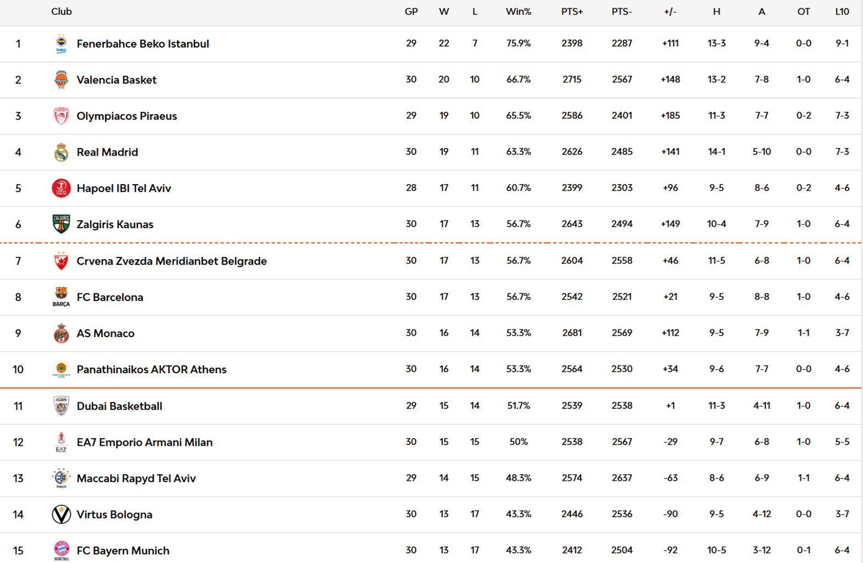
Task: Click the L10 column header
Action: coord(842,12)
